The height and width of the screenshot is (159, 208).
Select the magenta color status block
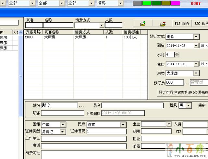[176, 3]
